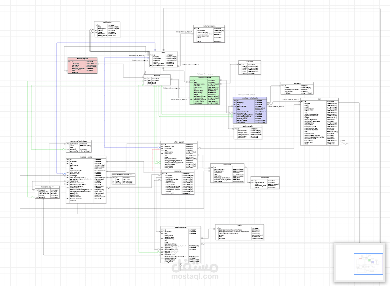Viewport: 390px width, 286px height.
Task: Click the Bank Transfer table header
Action: coord(248,126)
